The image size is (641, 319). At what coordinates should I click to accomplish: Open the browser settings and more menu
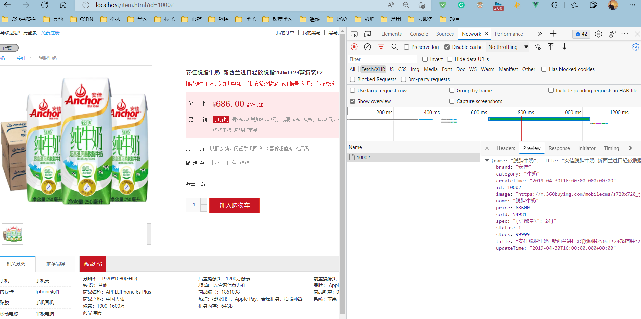[x=632, y=5]
